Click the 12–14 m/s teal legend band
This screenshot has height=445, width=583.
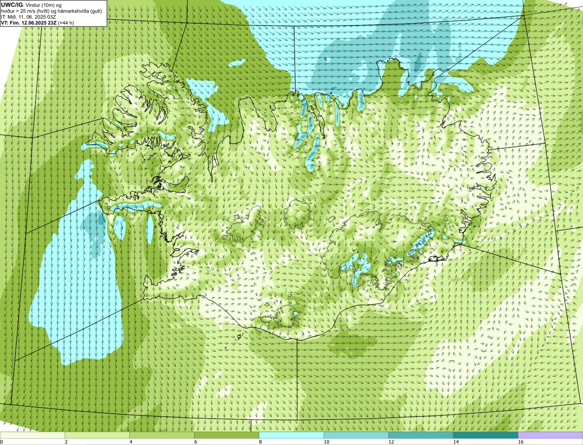[x=421, y=435]
